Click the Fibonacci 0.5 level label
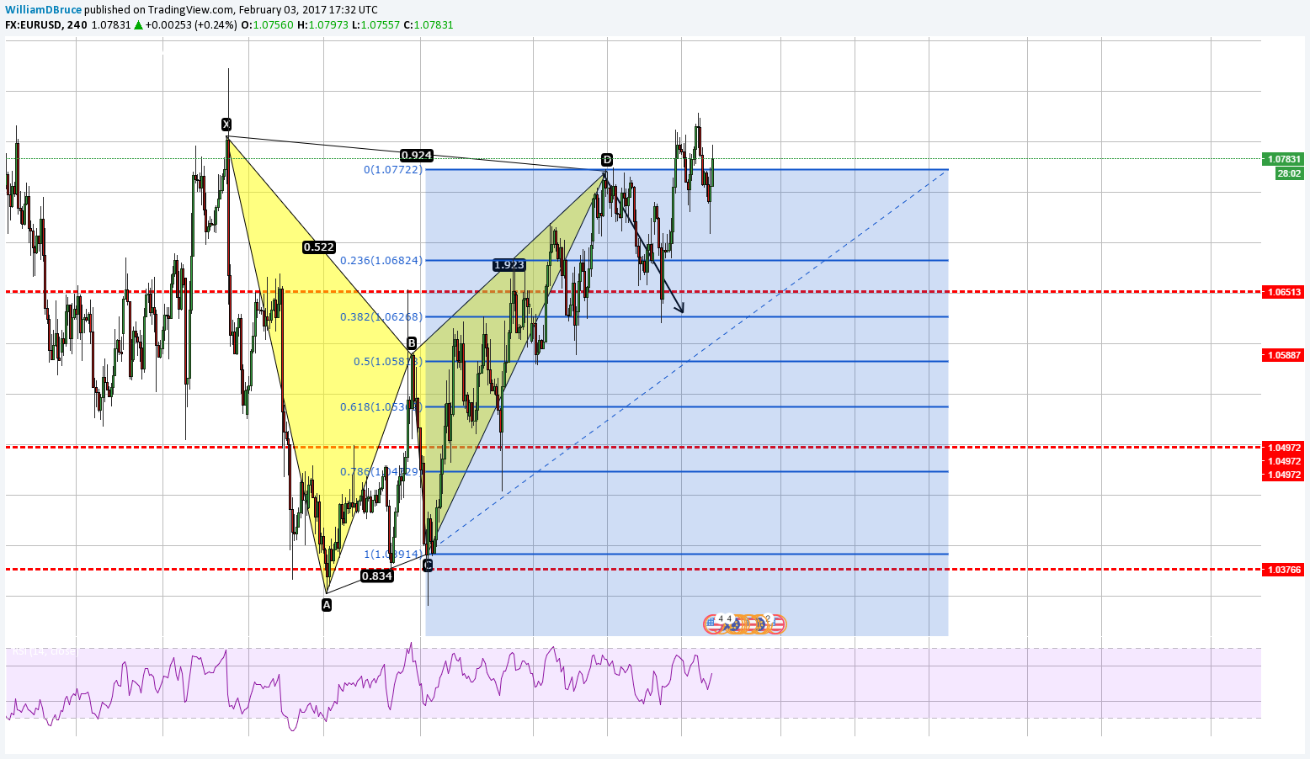Screen dimensions: 1310x759 tap(388, 362)
